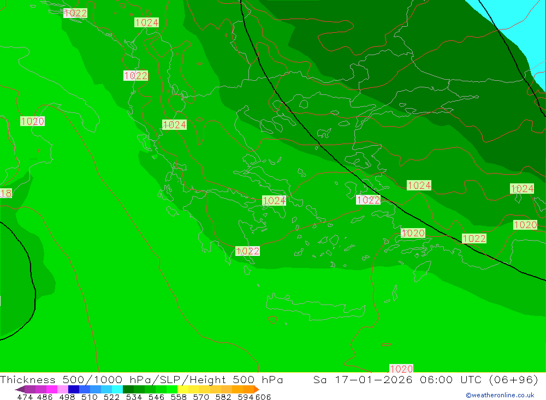
Task: Click the legend value 534
Action: 134,397
